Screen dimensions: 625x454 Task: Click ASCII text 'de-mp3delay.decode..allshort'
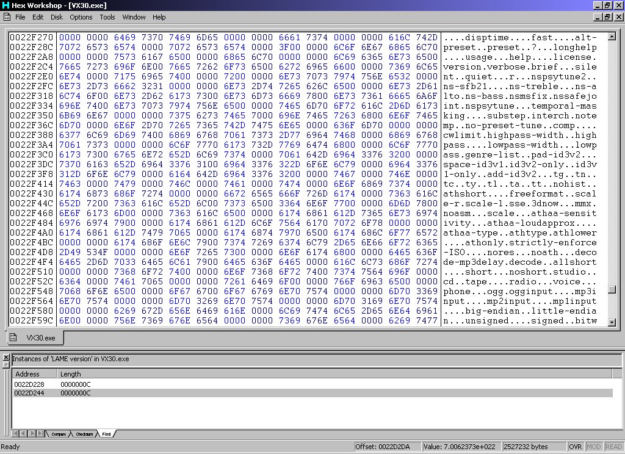point(520,262)
